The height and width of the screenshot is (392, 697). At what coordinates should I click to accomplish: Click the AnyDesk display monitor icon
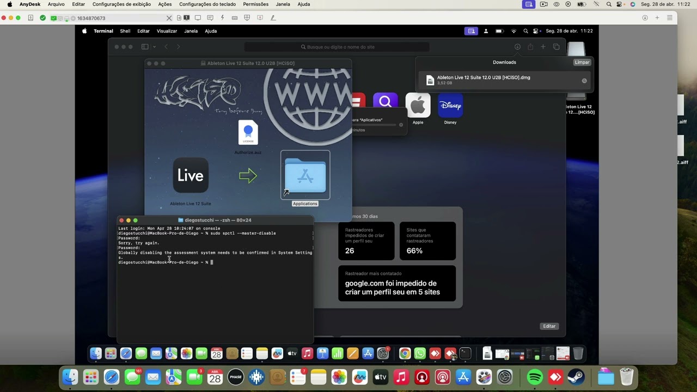(198, 18)
